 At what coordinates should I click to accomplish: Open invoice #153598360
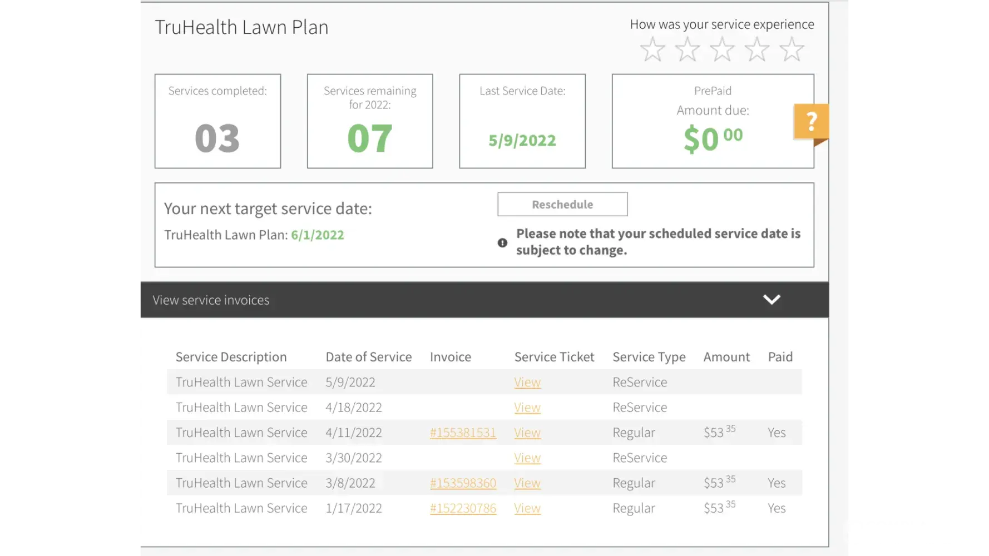(463, 483)
